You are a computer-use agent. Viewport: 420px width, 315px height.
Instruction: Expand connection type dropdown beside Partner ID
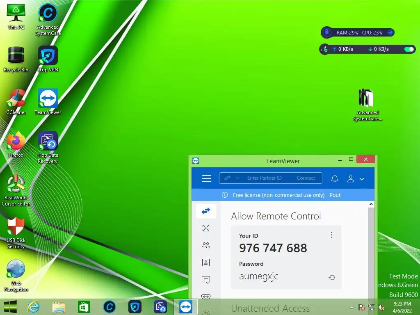tap(237, 178)
